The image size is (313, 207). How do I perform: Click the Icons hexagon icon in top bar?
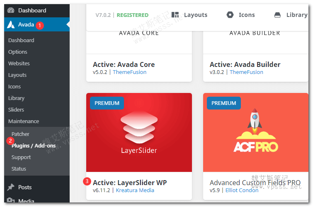tap(230, 14)
